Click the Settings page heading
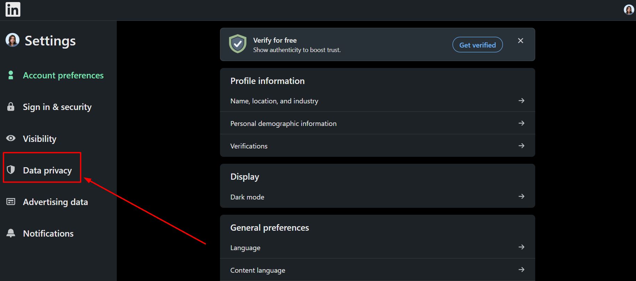Image resolution: width=636 pixels, height=281 pixels. tap(50, 41)
